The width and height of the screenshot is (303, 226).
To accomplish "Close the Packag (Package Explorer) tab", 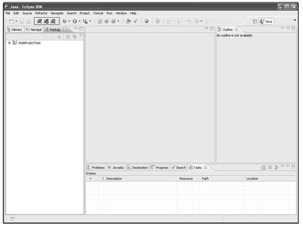I will click(65, 29).
